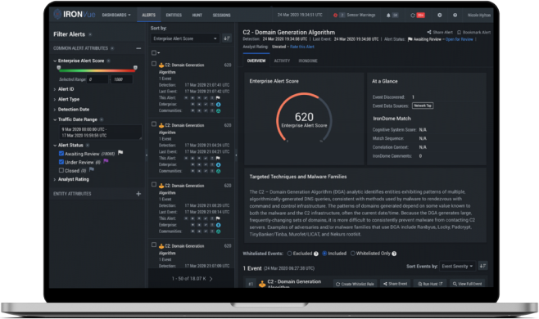Select C2 alert checkbox, 21:04:24 detection
Screen dimensions: 539x319
point(154,124)
